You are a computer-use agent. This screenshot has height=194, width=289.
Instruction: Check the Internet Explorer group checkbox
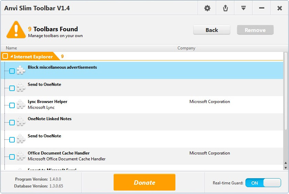point(5,56)
